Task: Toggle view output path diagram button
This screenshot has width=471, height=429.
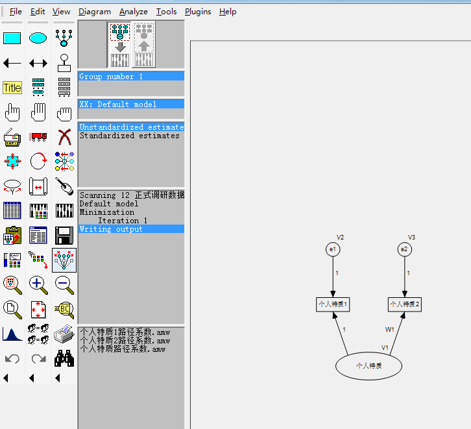Action: pyautogui.click(x=144, y=45)
